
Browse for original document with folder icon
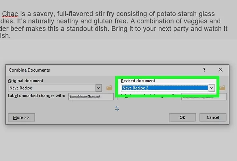(x=109, y=88)
